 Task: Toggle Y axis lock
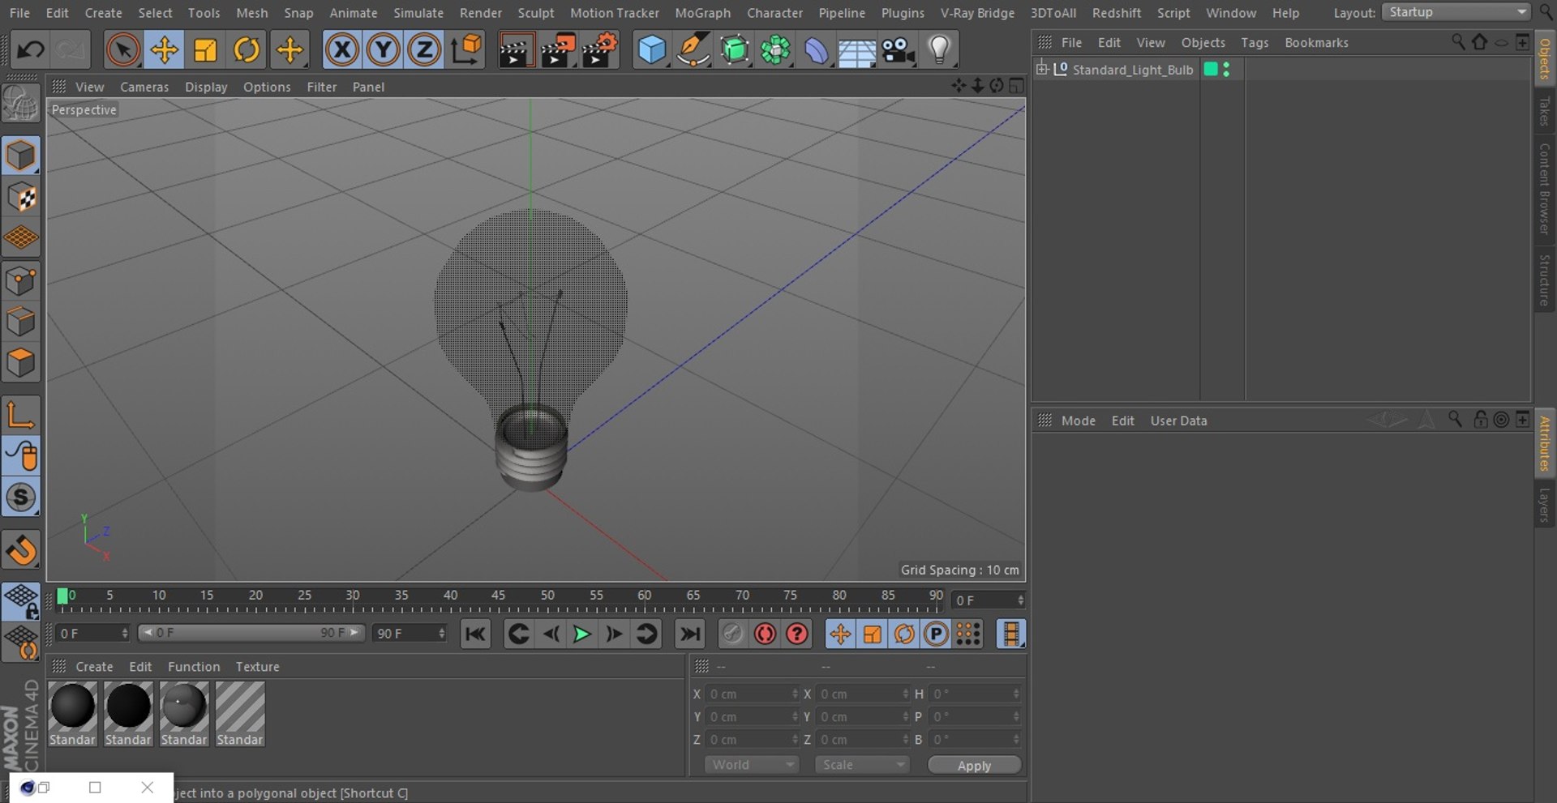point(383,50)
